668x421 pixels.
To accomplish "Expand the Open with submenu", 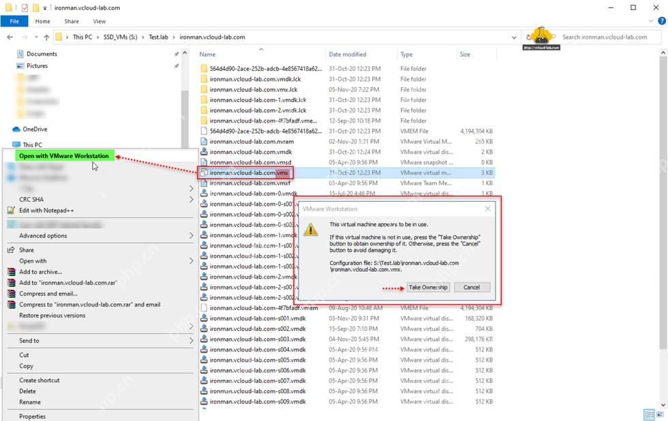I will (x=191, y=261).
